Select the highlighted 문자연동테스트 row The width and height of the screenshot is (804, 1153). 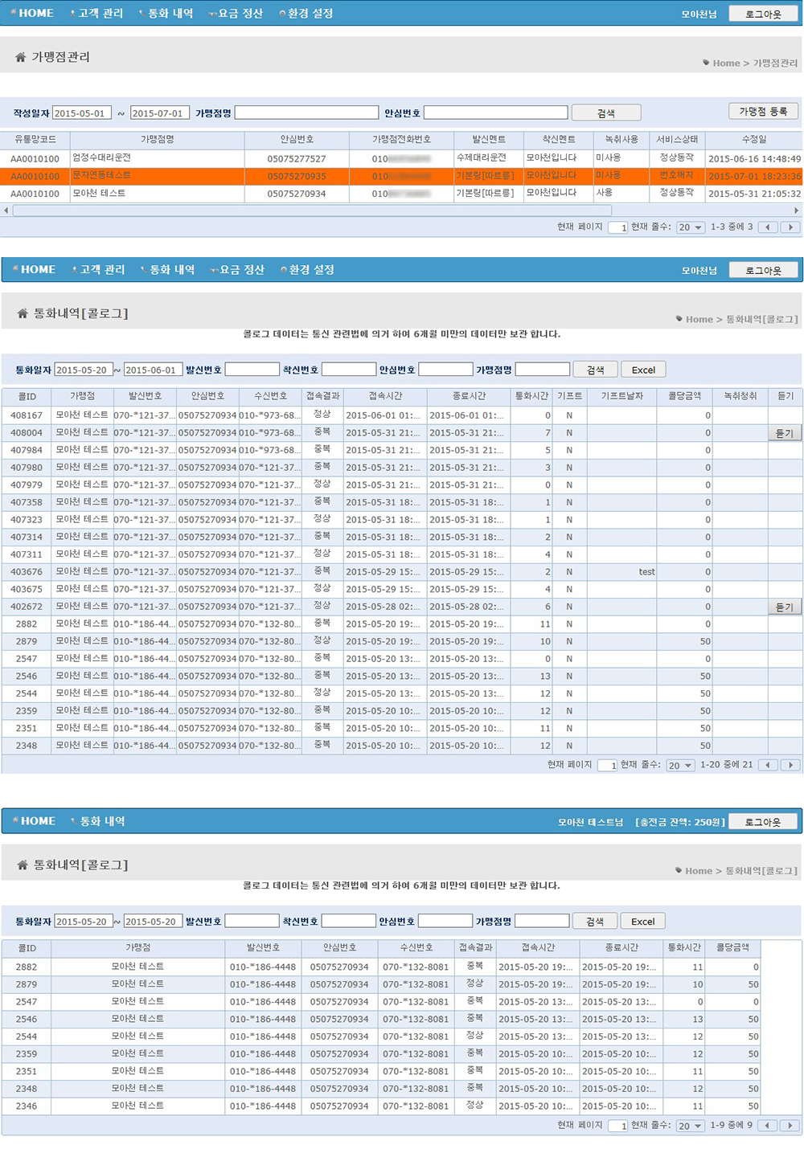[x=401, y=176]
